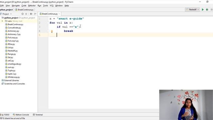Open the VCS menu
Image resolution: width=213 pixels, height=120 pixels.
(52, 6)
